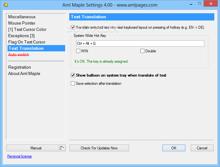Open the Registration page
The width and height of the screenshot is (220, 167).
click(x=20, y=67)
